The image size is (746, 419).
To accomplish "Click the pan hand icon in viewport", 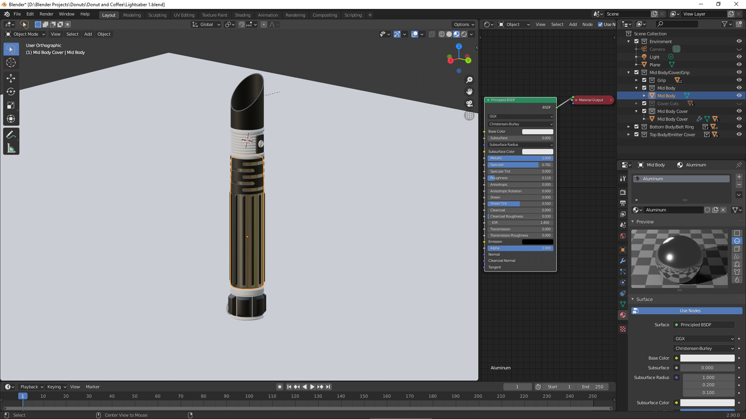I will coord(469,92).
